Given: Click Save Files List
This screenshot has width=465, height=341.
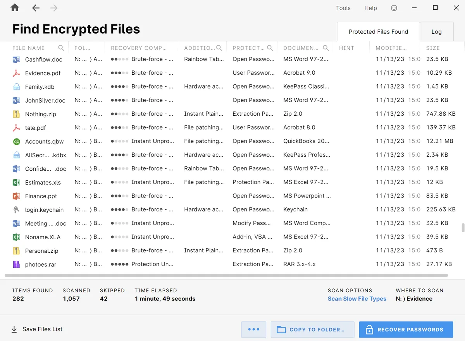Looking at the screenshot, I should tap(42, 329).
